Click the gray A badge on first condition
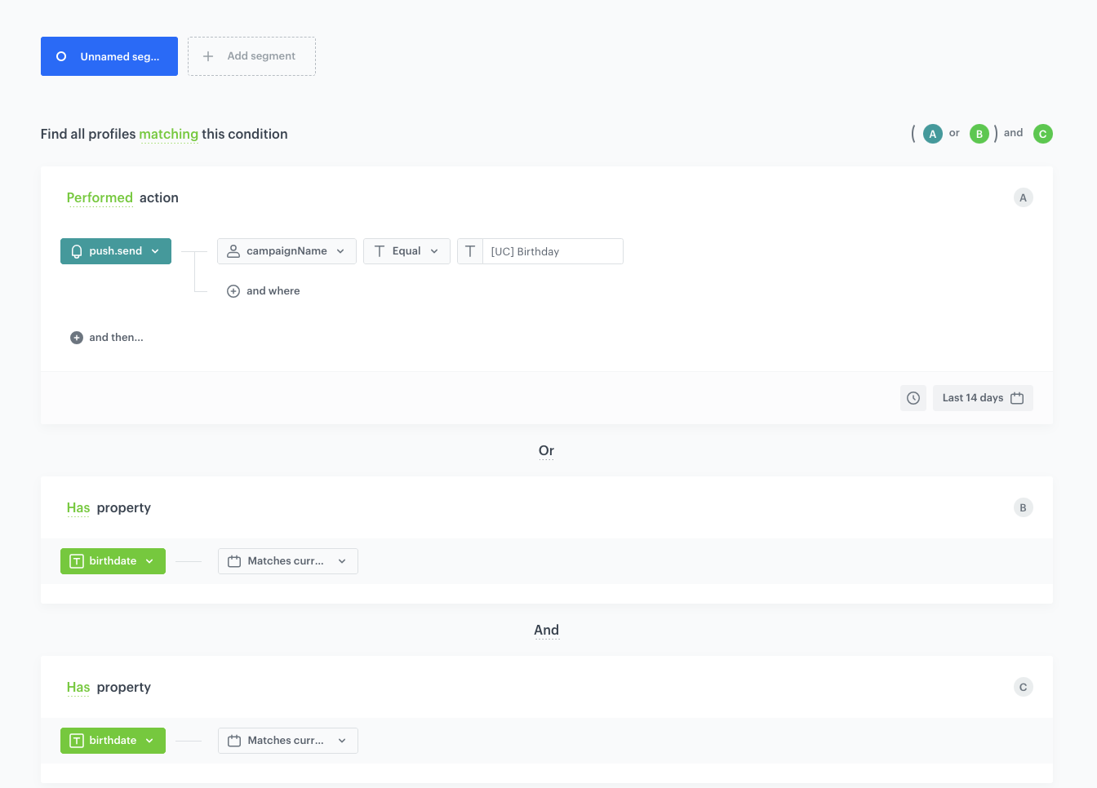This screenshot has width=1097, height=788. point(1023,197)
